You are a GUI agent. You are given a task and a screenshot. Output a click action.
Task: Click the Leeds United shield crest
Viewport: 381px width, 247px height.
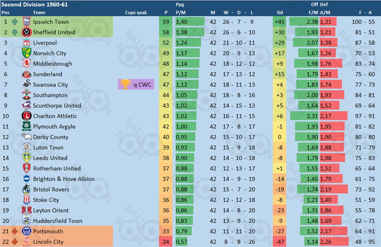[27, 158]
